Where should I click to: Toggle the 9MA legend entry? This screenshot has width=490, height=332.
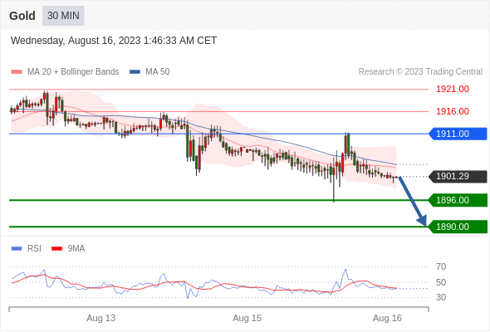point(68,249)
